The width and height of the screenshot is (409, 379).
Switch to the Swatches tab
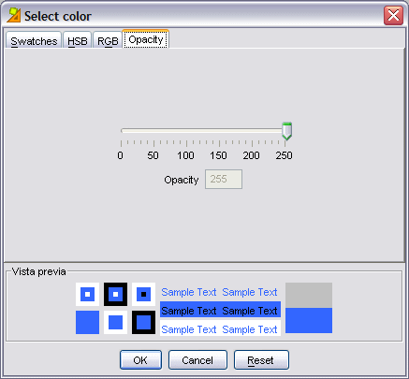click(x=34, y=40)
